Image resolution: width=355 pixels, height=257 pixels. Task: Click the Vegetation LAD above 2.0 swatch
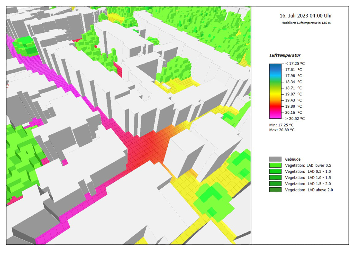click(x=275, y=190)
